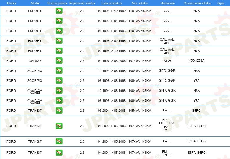The height and width of the screenshot is (159, 230).
Task: Select the date range 05.1991 -> 12.1992
Action: tap(112, 11)
